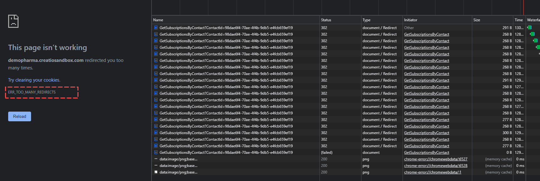Open the 'Try clearing your cookies' link
The width and height of the screenshot is (540, 181).
(x=34, y=80)
